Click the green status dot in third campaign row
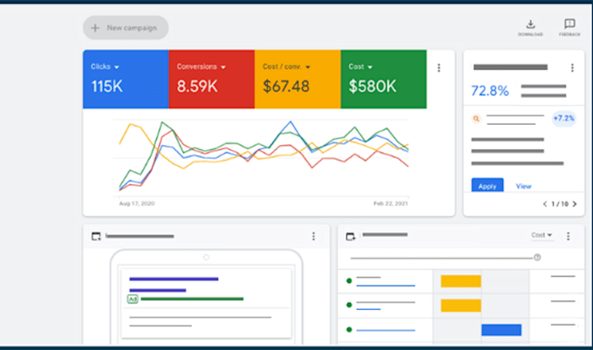Viewport: 593px width, 350px height. (x=349, y=330)
